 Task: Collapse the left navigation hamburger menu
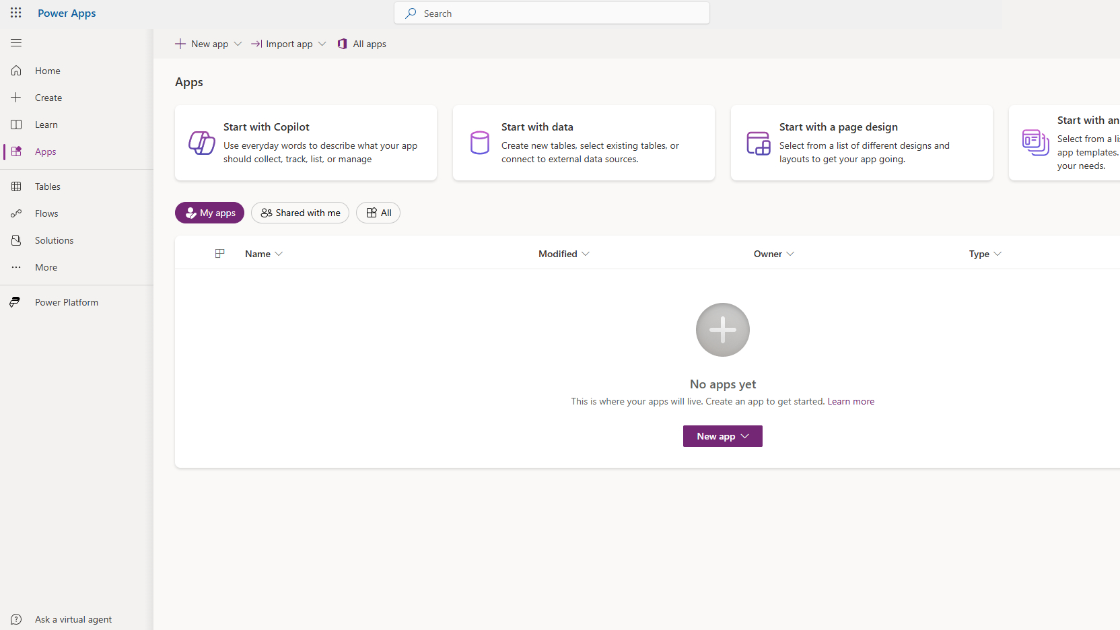point(16,43)
